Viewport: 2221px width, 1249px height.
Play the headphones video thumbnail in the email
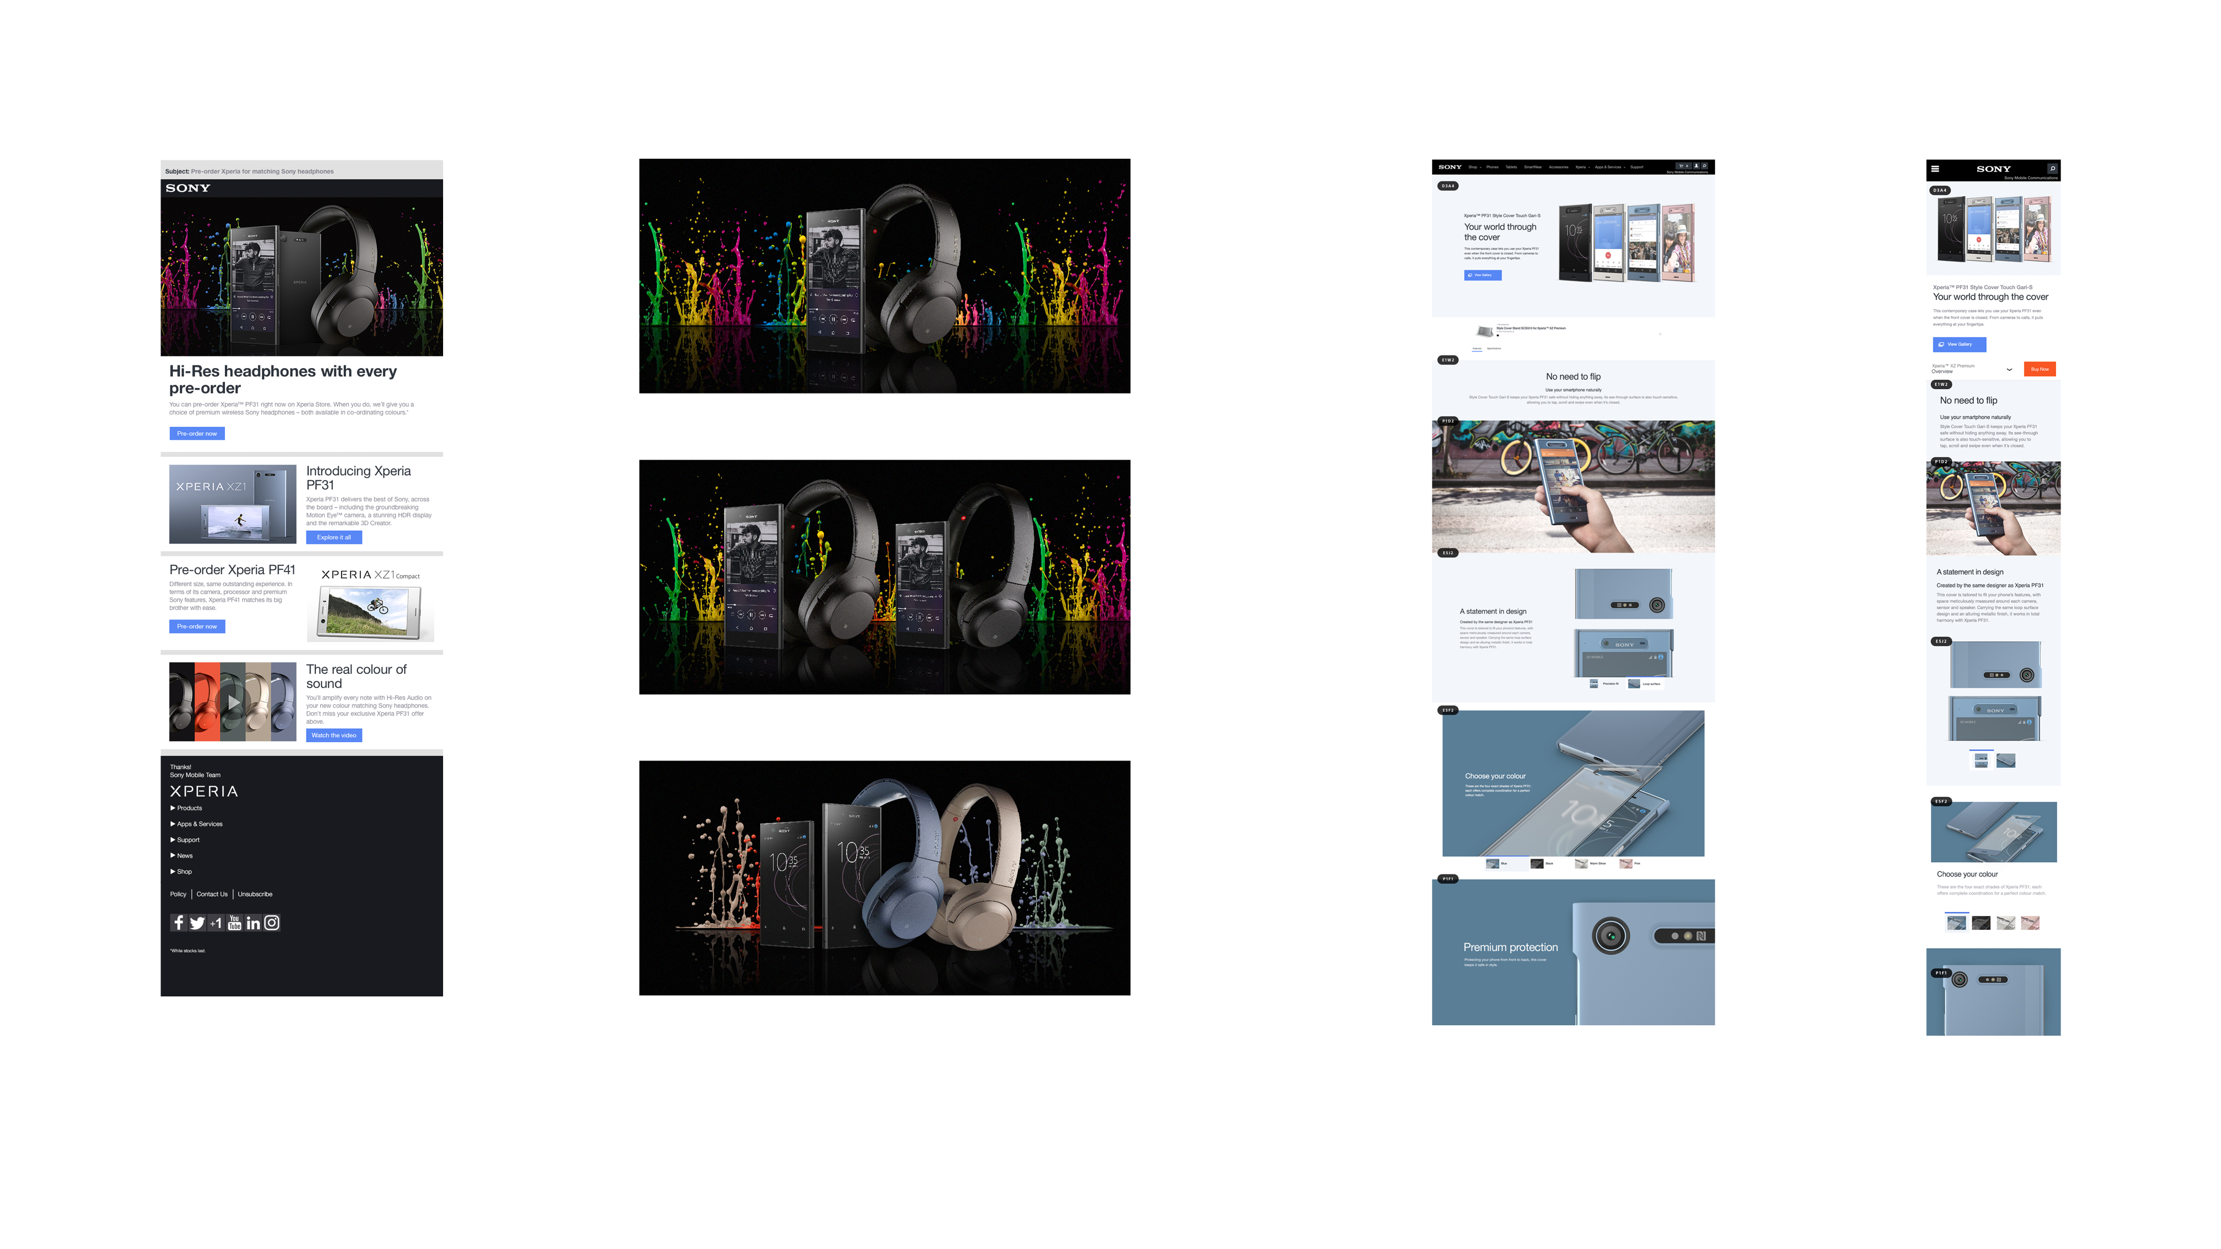(x=233, y=702)
